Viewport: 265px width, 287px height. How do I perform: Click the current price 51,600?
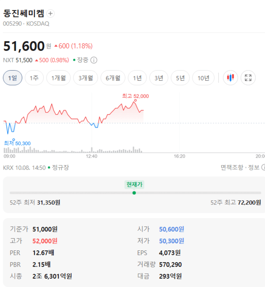click(x=24, y=46)
